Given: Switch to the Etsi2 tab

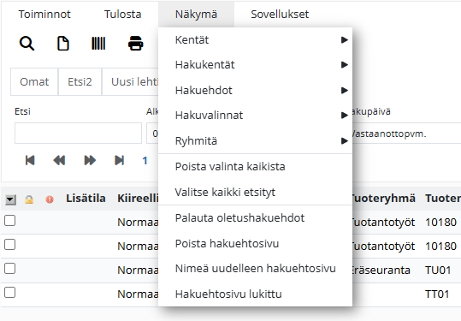Looking at the screenshot, I should point(80,81).
